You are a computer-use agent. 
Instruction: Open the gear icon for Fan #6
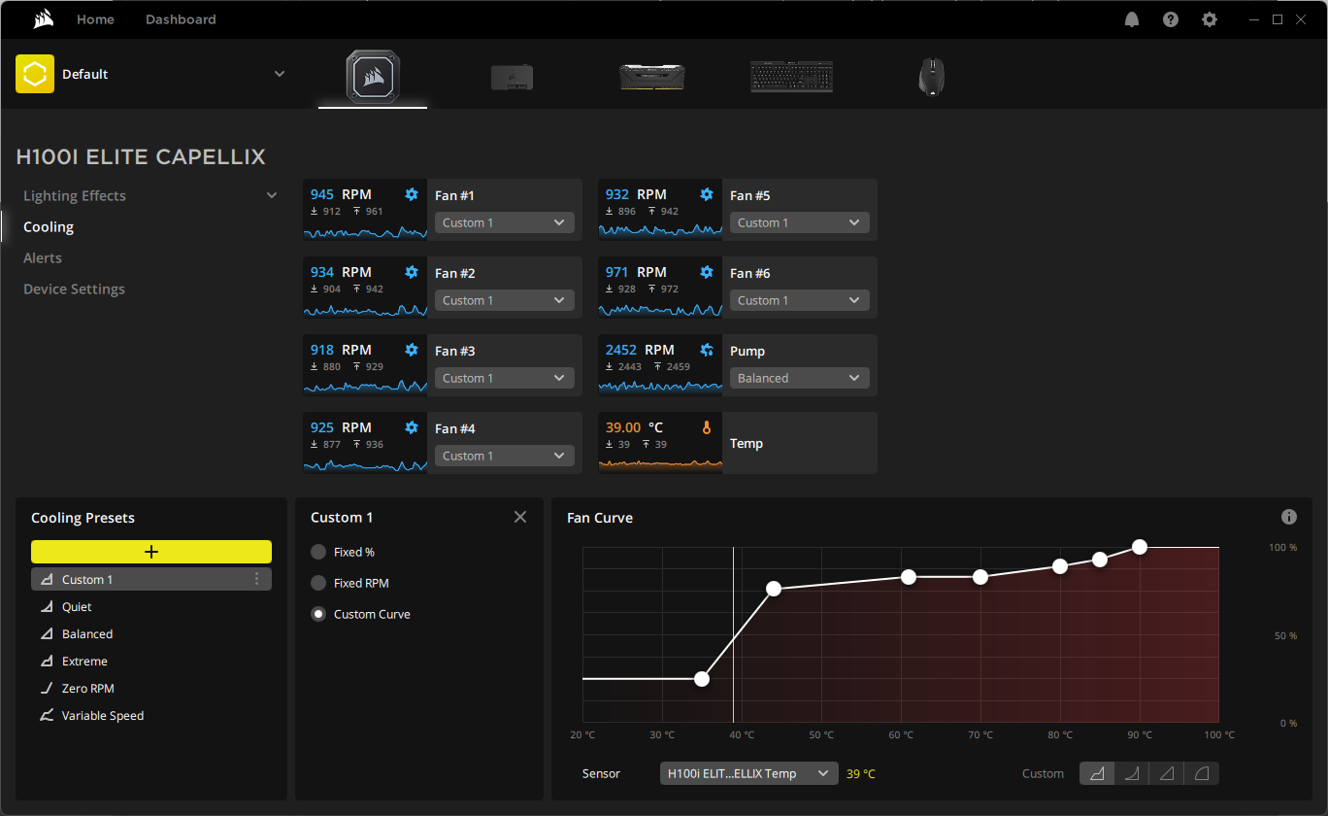pos(707,272)
